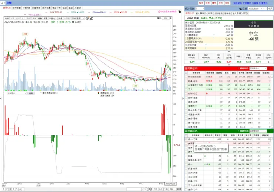Click the 日期 2025/8/18 date field
Image resolution: width=274 pixels, height=192 pixels.
(x=257, y=9)
